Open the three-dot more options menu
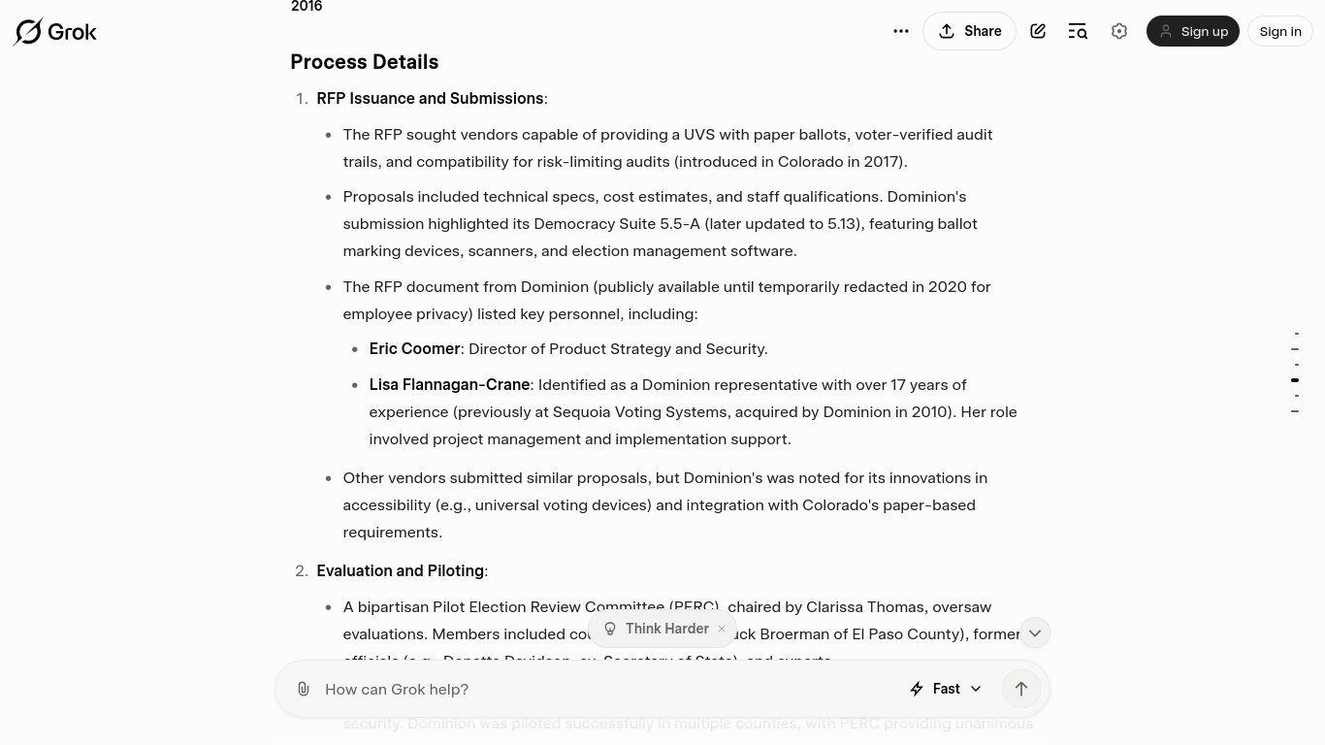The height and width of the screenshot is (745, 1325). point(901,31)
